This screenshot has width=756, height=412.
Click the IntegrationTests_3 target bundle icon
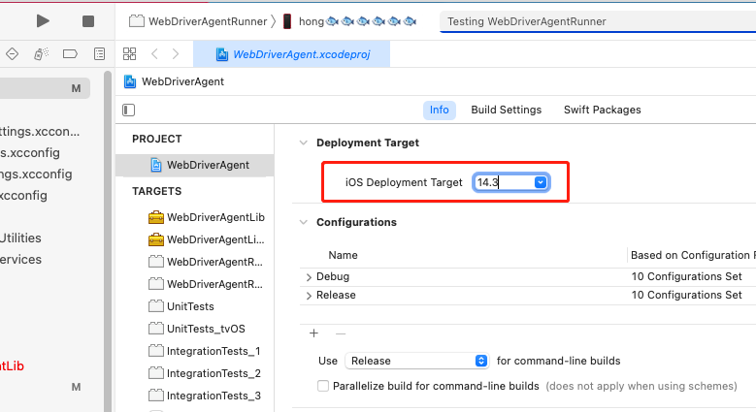click(x=155, y=396)
